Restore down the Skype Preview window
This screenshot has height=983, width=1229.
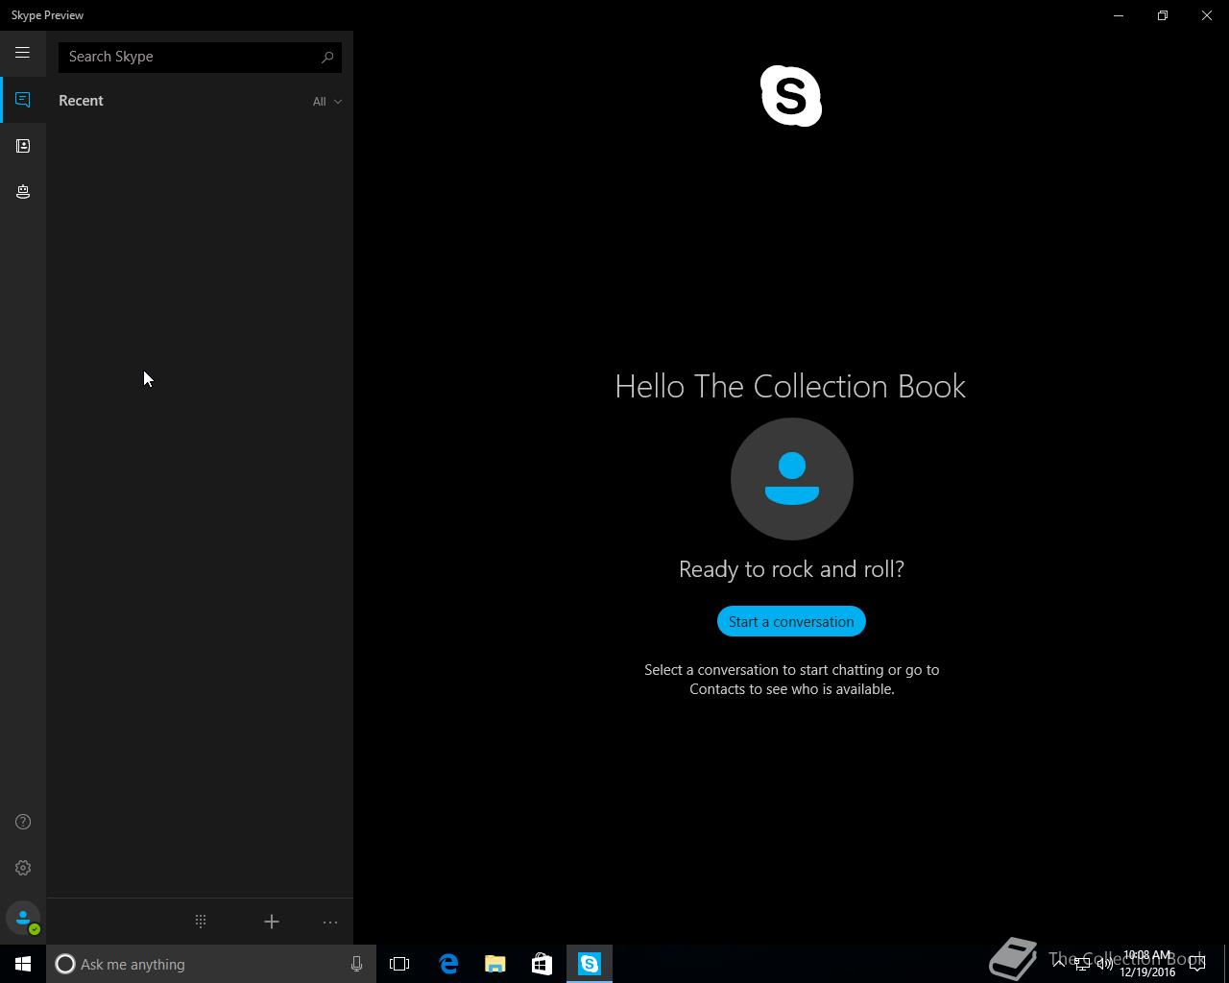[x=1163, y=15]
